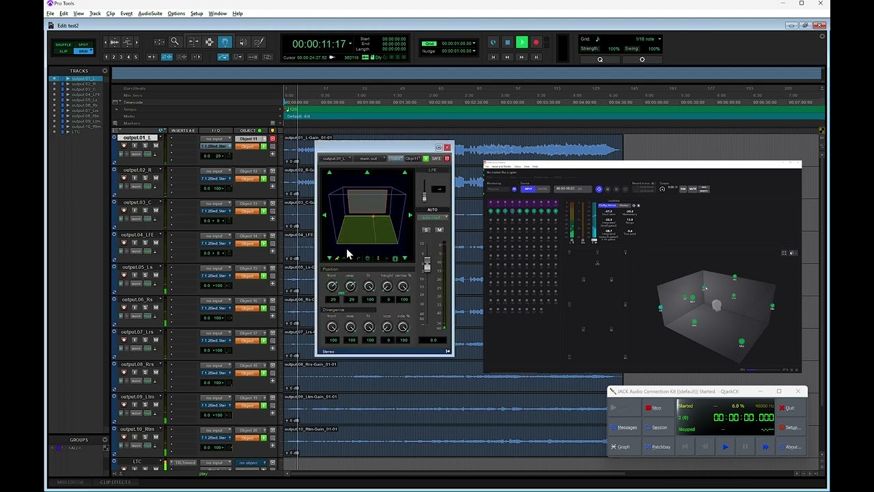This screenshot has height=492, width=874.
Task: Open the output.01_L track selector in panner
Action: coord(337,159)
